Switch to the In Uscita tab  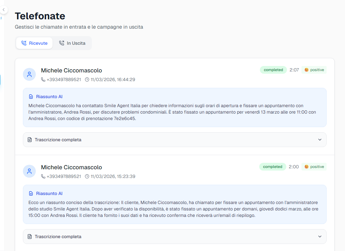click(72, 43)
